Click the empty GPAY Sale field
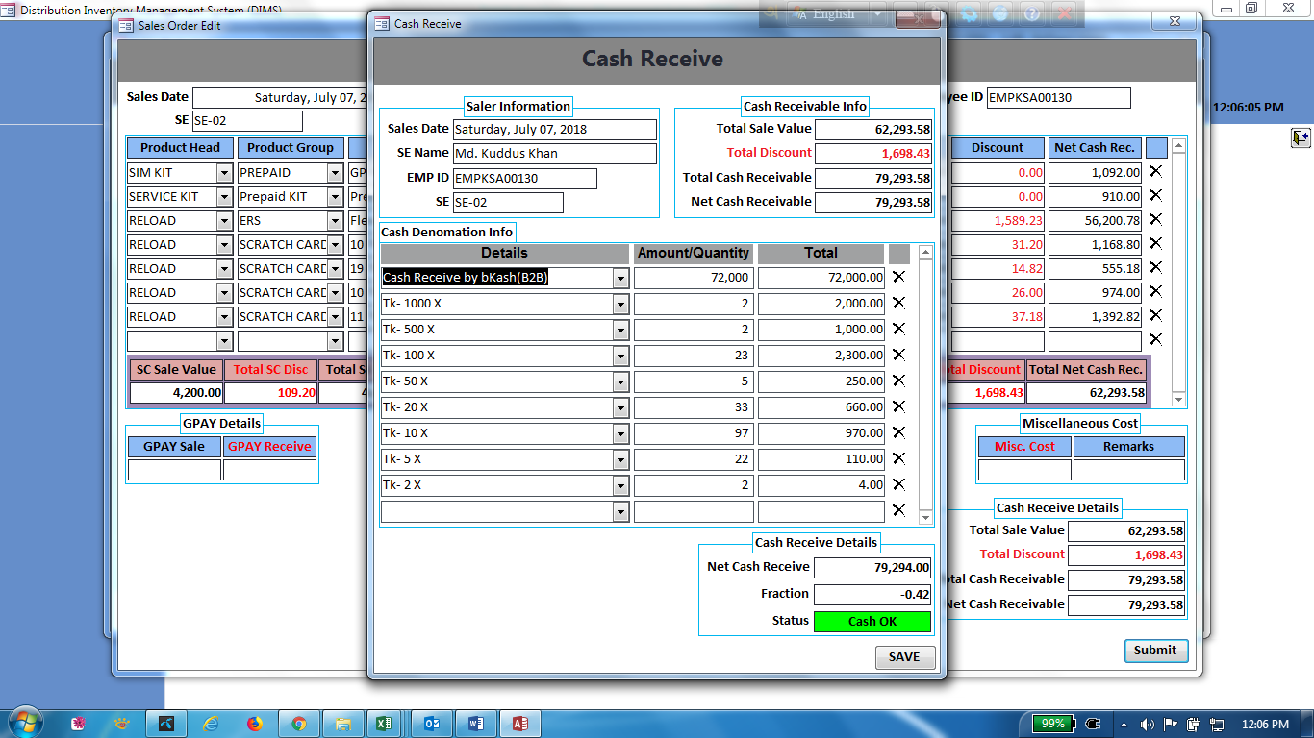Screen dimensions: 1314x738 174,470
